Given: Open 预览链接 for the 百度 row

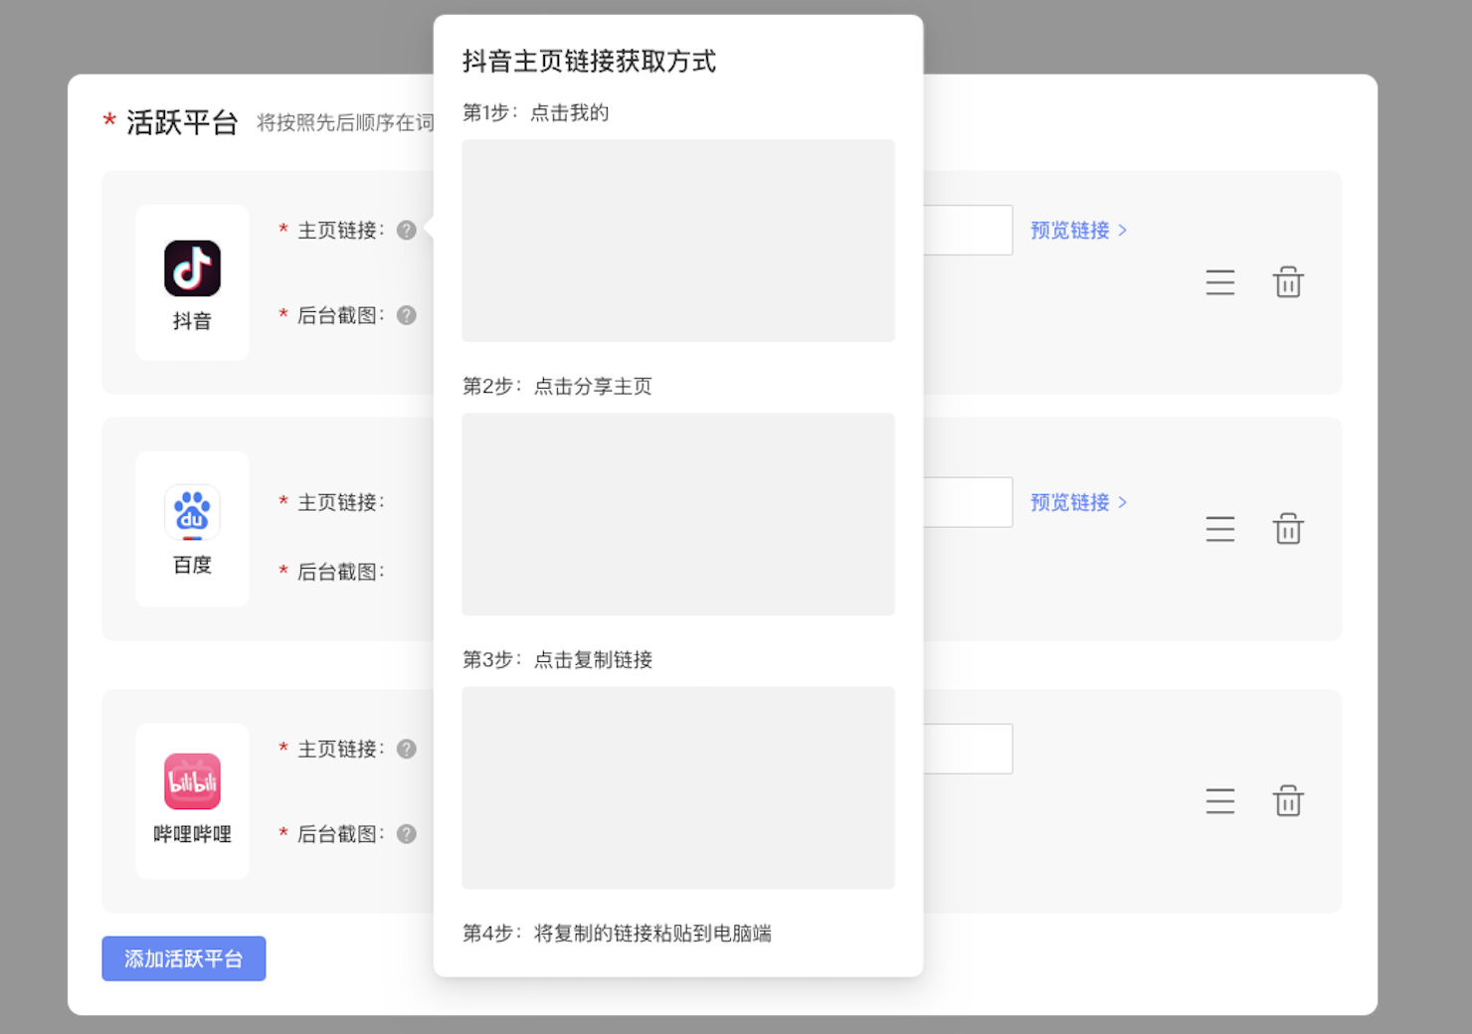Looking at the screenshot, I should 1079,502.
